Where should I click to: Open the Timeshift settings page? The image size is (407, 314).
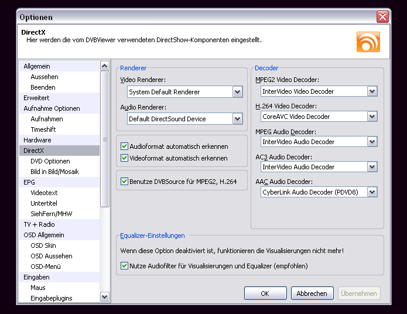[60, 129]
